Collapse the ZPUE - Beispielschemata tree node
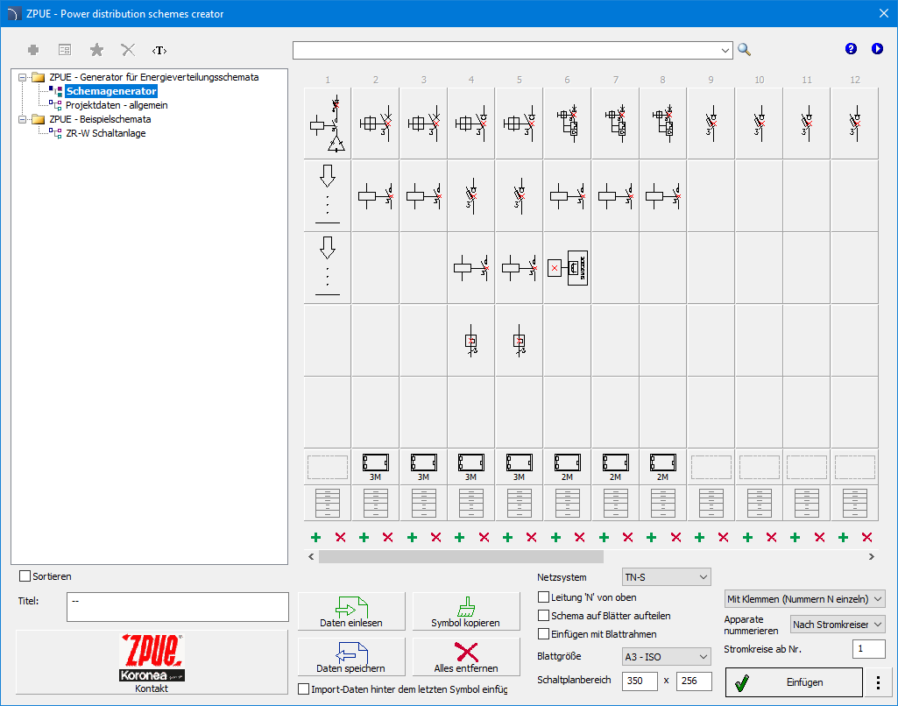Screen dimensions: 898x706 [23, 119]
